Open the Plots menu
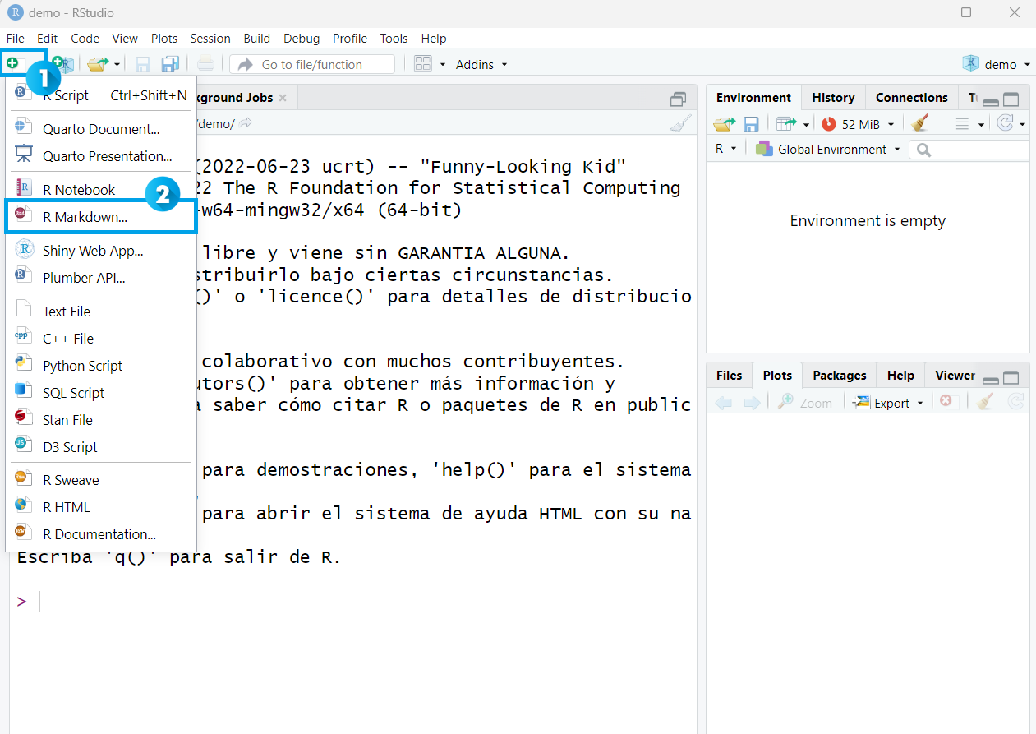 tap(164, 39)
